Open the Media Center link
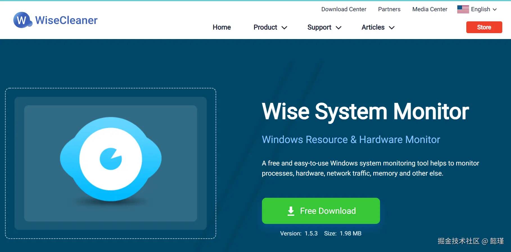The width and height of the screenshot is (511, 252). click(x=429, y=9)
